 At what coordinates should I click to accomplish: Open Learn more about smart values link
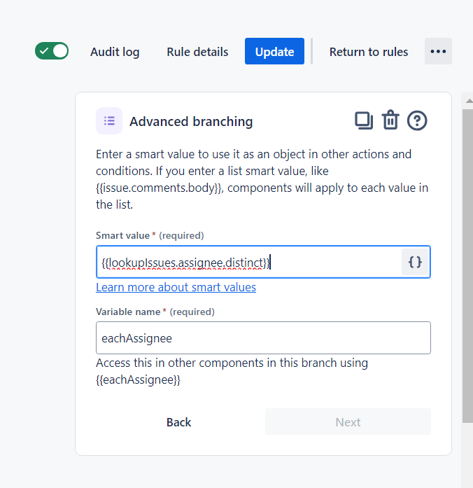click(x=176, y=287)
